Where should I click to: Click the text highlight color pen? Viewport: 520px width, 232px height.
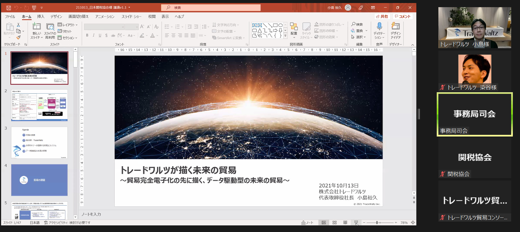[x=142, y=35]
